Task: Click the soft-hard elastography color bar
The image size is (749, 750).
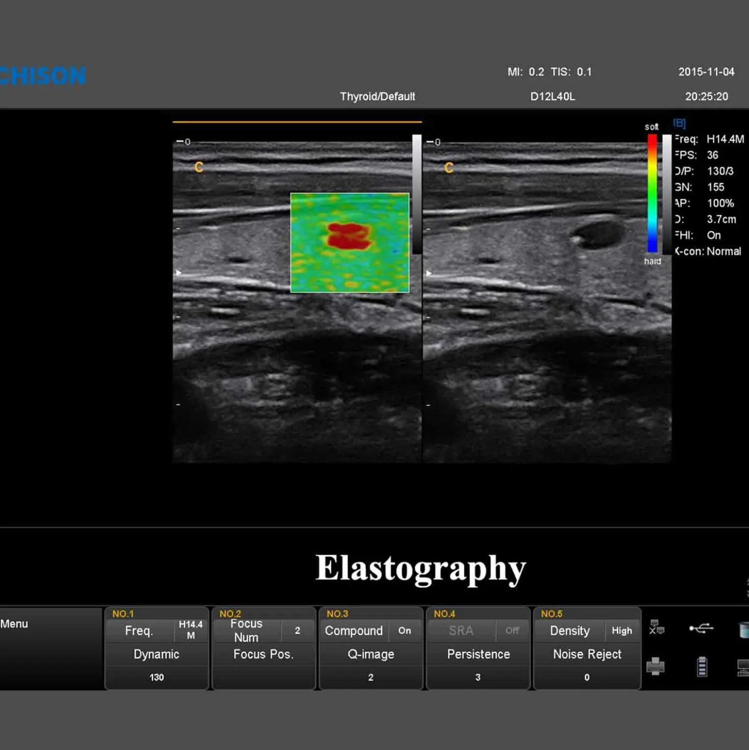Action: pyautogui.click(x=652, y=193)
